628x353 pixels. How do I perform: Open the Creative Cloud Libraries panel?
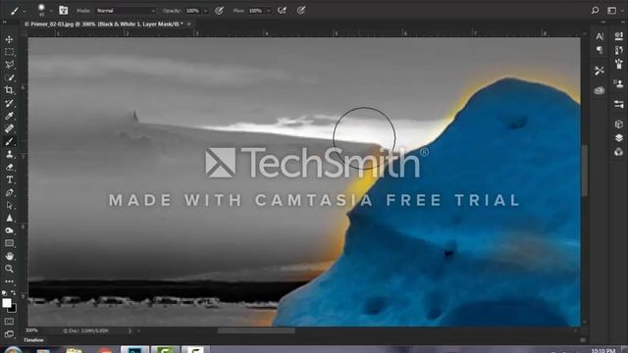pyautogui.click(x=600, y=90)
